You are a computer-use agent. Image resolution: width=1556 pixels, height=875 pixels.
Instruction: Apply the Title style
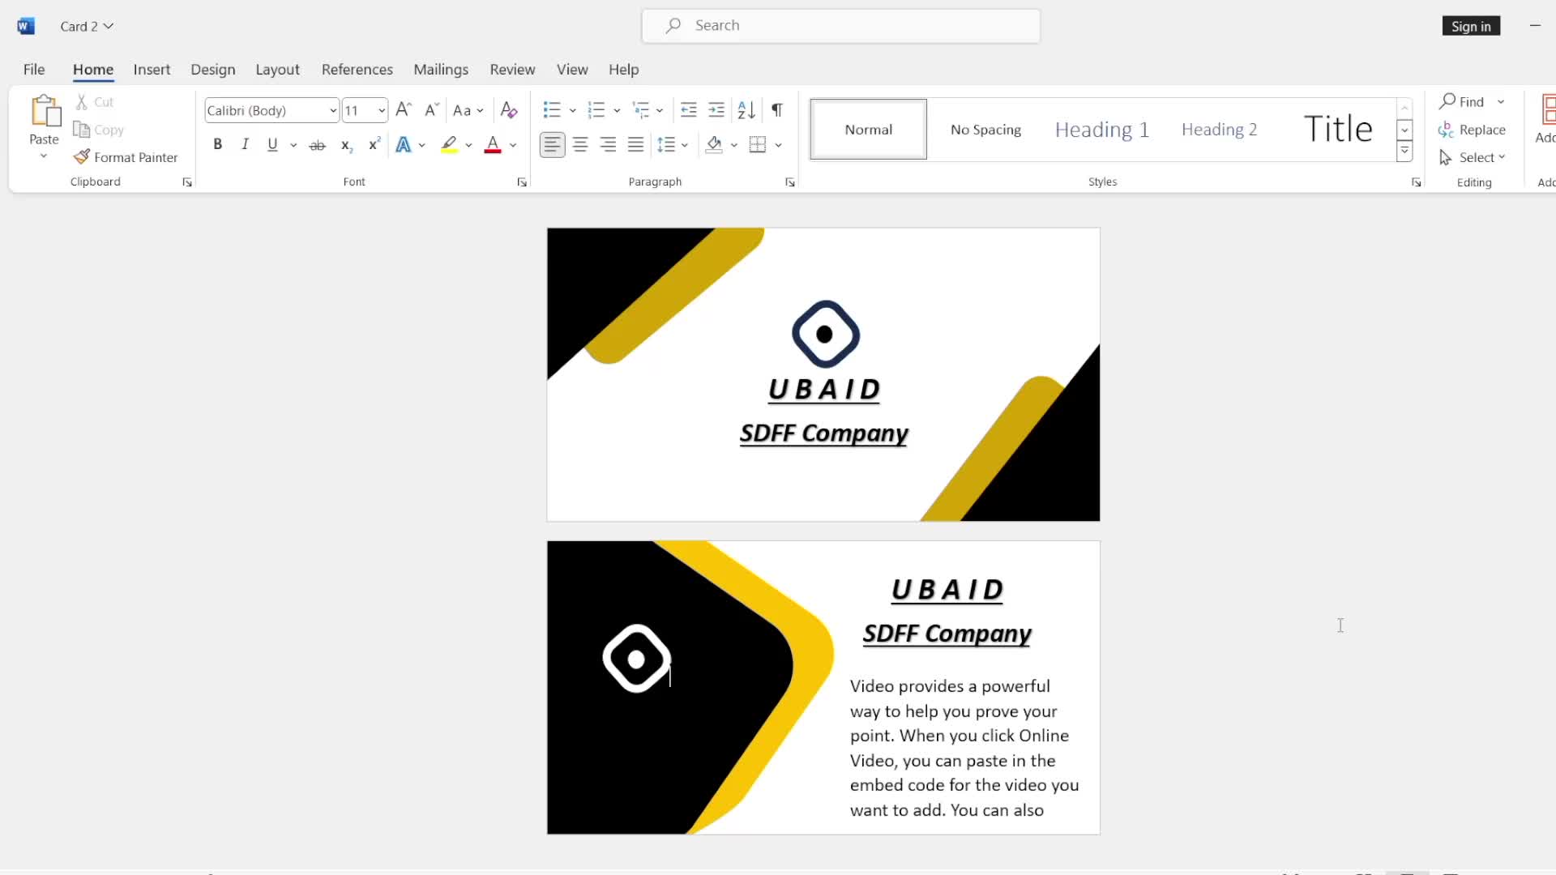point(1337,130)
